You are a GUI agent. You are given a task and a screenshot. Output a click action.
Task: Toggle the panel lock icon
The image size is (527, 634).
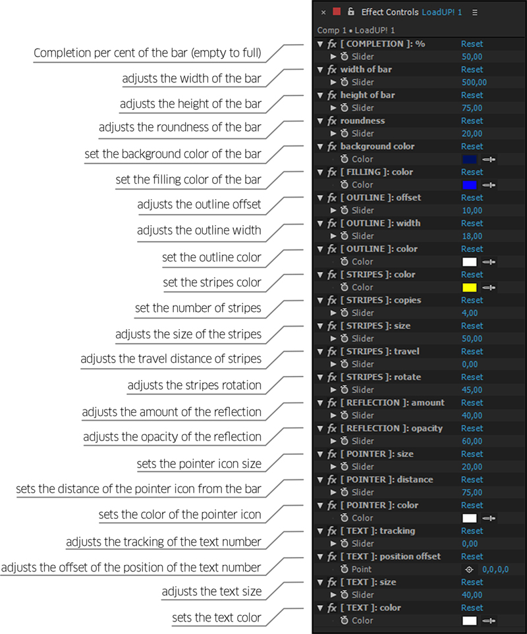point(351,12)
